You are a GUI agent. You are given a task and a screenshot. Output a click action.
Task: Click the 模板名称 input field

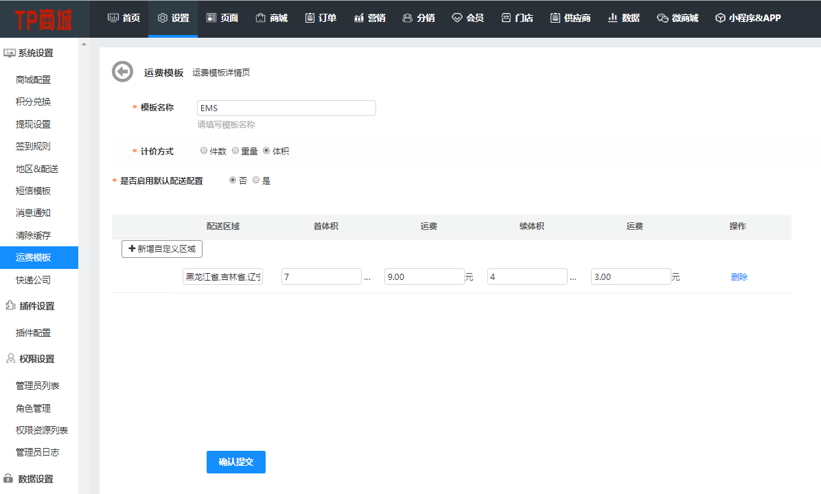(286, 108)
